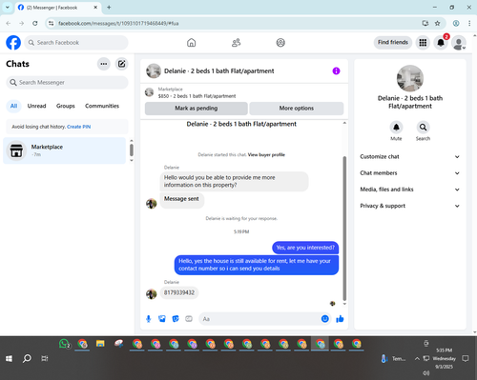Switch to the Communities tab
The height and width of the screenshot is (380, 477).
[102, 106]
